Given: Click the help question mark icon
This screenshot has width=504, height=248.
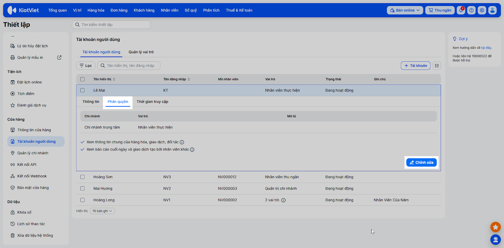Looking at the screenshot, I should pyautogui.click(x=471, y=10).
